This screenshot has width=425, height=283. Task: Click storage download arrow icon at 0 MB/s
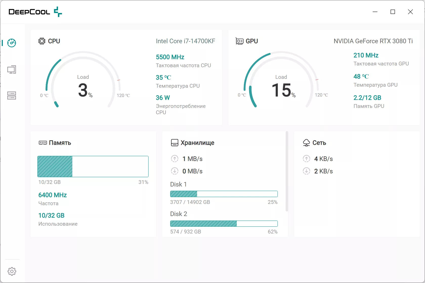(175, 171)
